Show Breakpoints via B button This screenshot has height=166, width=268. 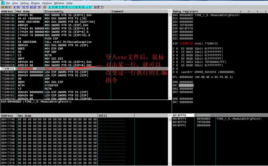pyautogui.click(x=80, y=7)
